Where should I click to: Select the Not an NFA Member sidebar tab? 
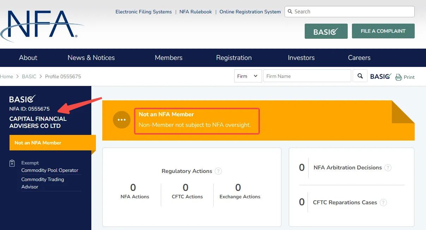point(53,143)
